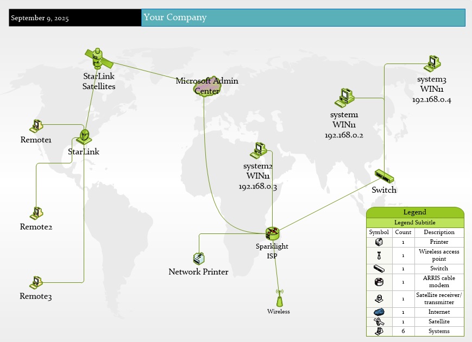Click the ARRIS cable modem legend entry
The width and height of the screenshot is (472, 342).
(439, 281)
